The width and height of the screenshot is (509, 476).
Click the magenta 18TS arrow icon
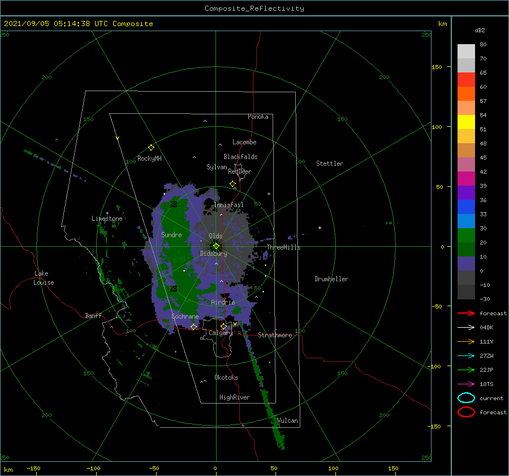[466, 384]
